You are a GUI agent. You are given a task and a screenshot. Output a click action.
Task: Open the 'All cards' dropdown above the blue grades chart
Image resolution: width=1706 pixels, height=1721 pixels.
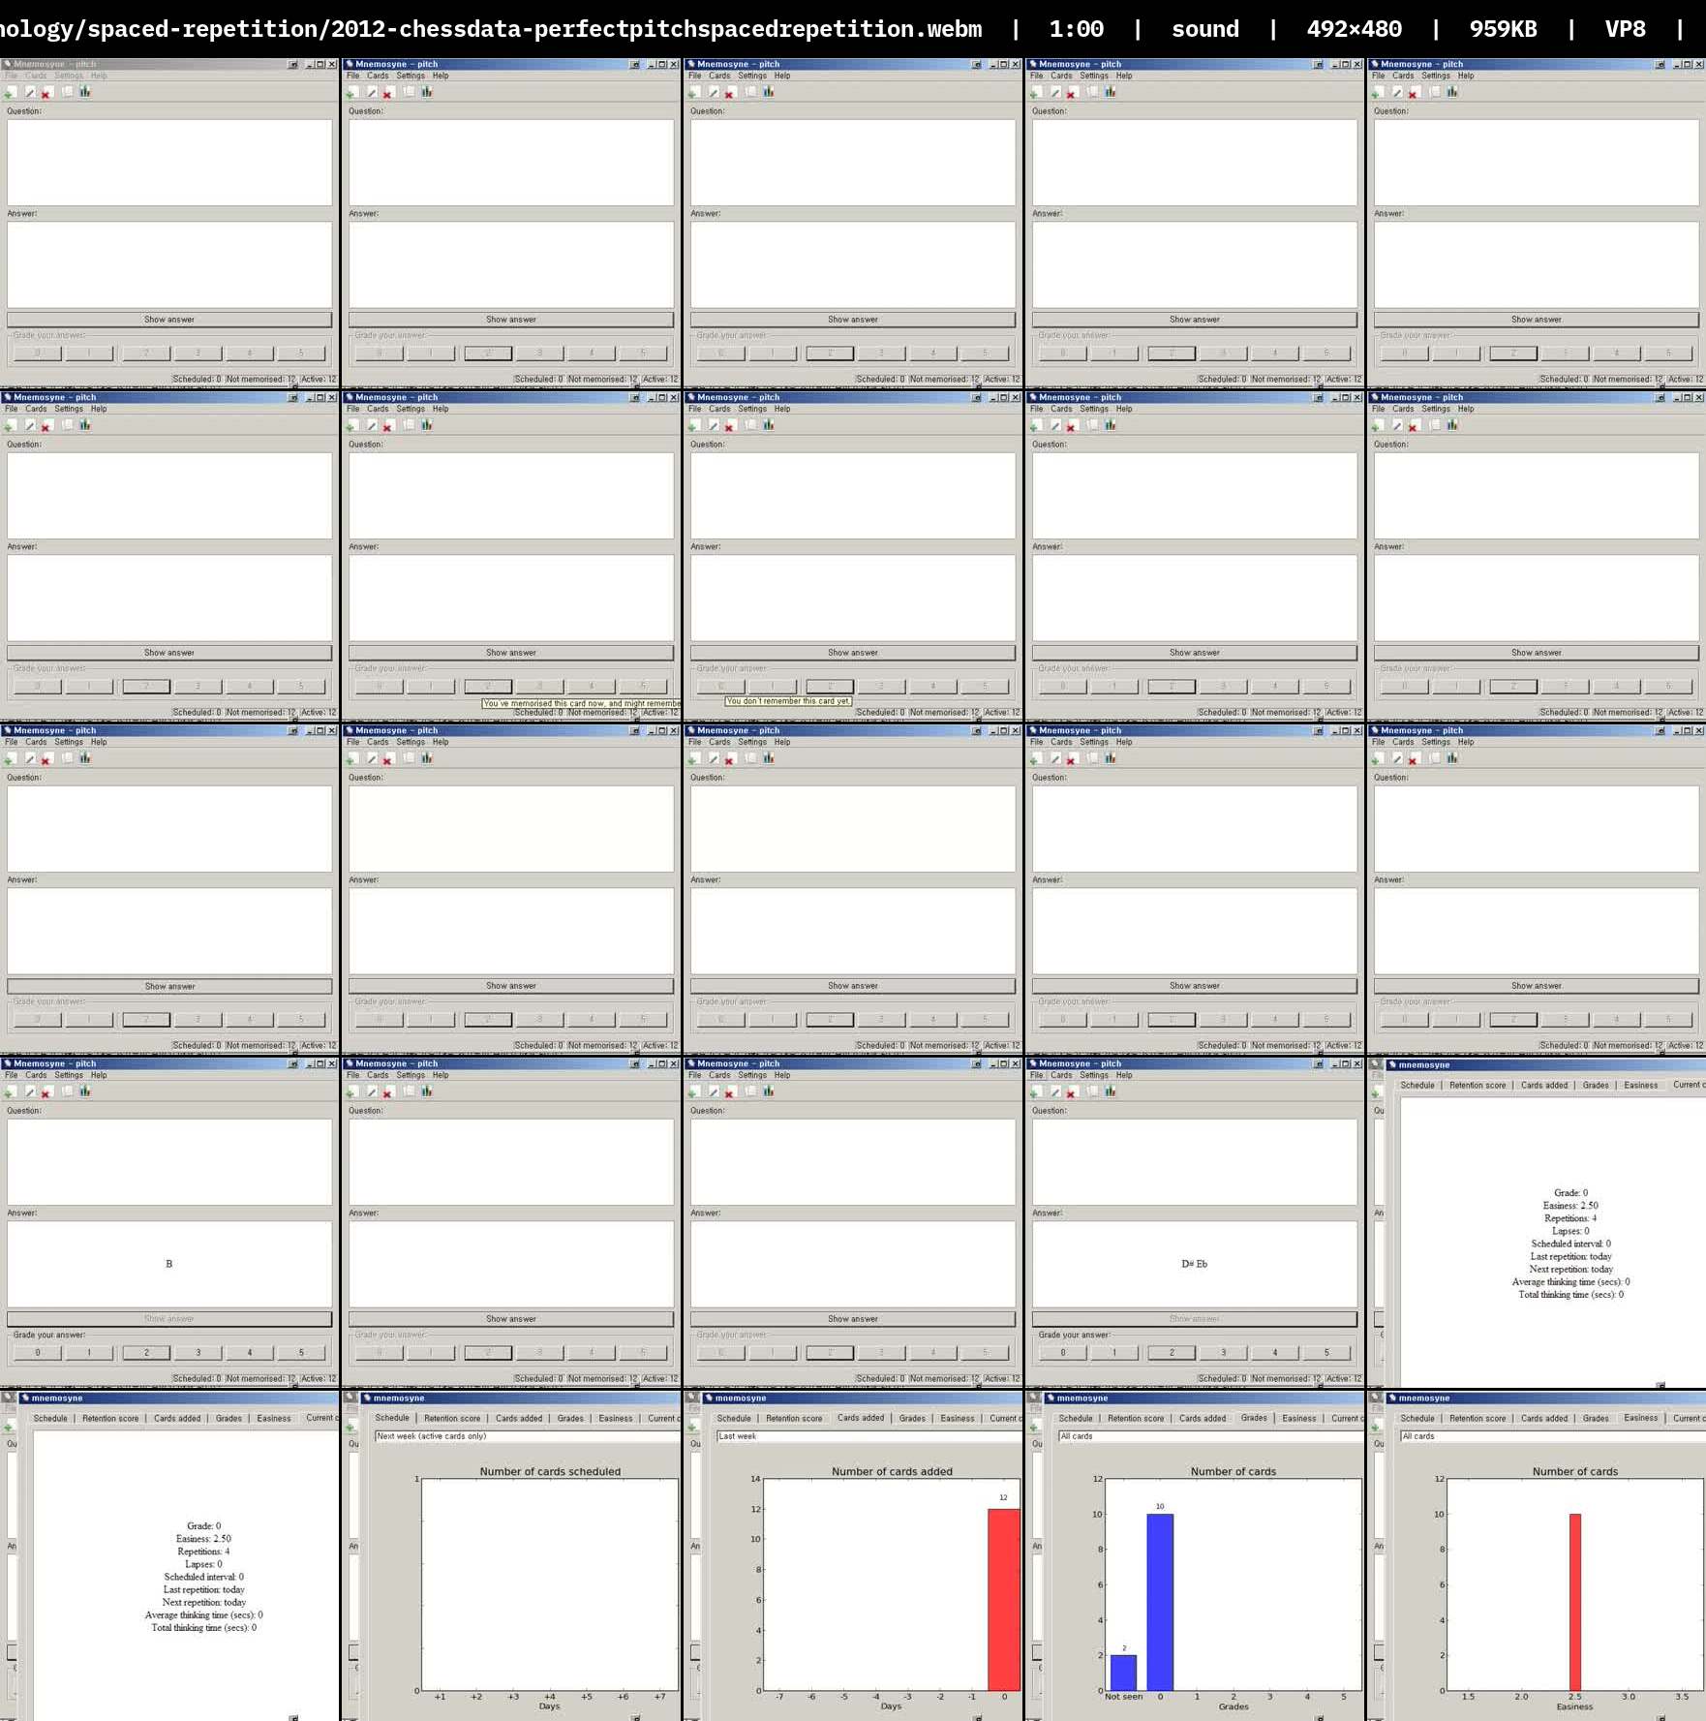1210,1436
